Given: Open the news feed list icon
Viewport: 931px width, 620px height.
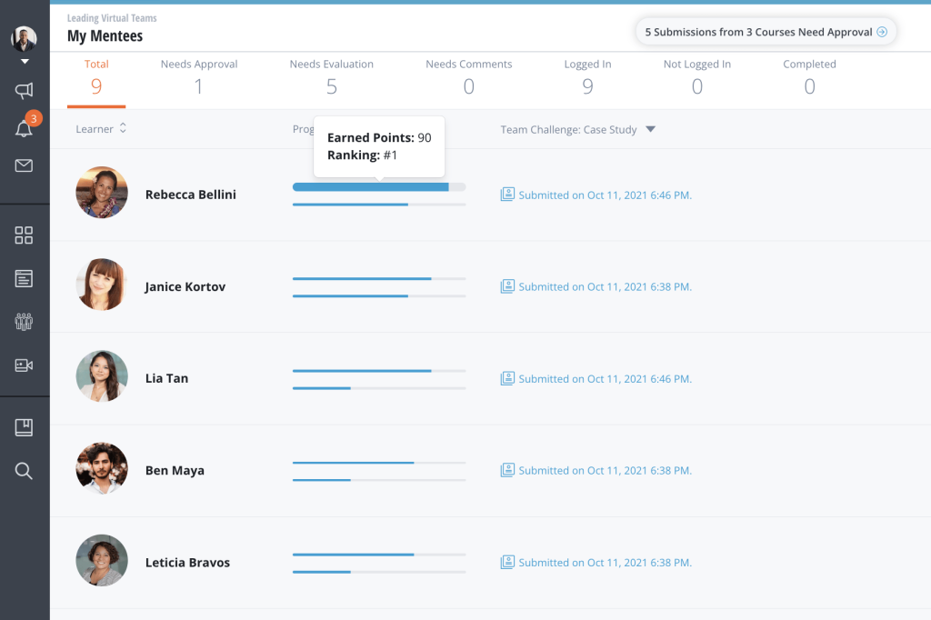Looking at the screenshot, I should (x=24, y=278).
